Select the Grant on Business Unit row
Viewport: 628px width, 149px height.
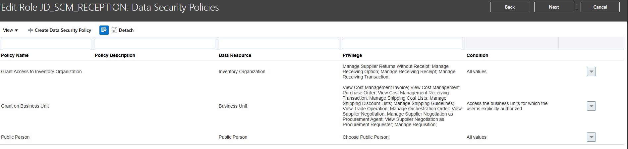coord(25,106)
